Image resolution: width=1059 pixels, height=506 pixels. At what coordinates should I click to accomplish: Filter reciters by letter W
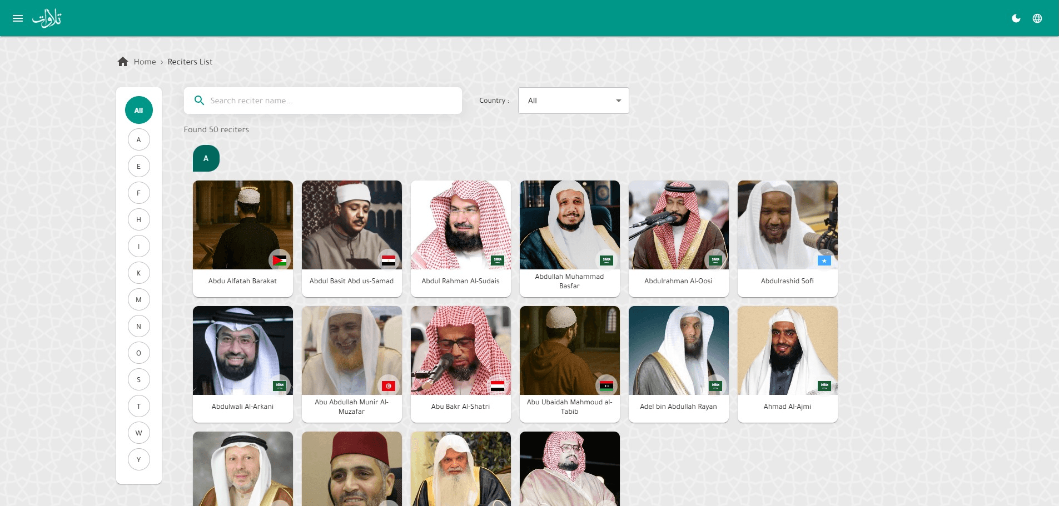(139, 433)
